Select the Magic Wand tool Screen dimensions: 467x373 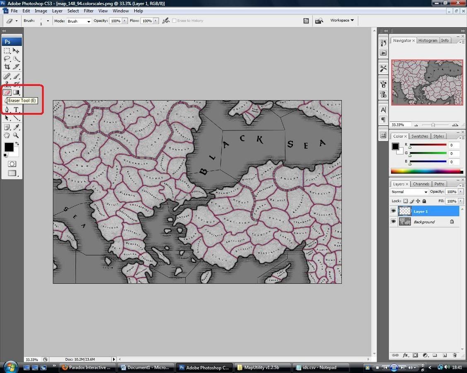point(16,59)
